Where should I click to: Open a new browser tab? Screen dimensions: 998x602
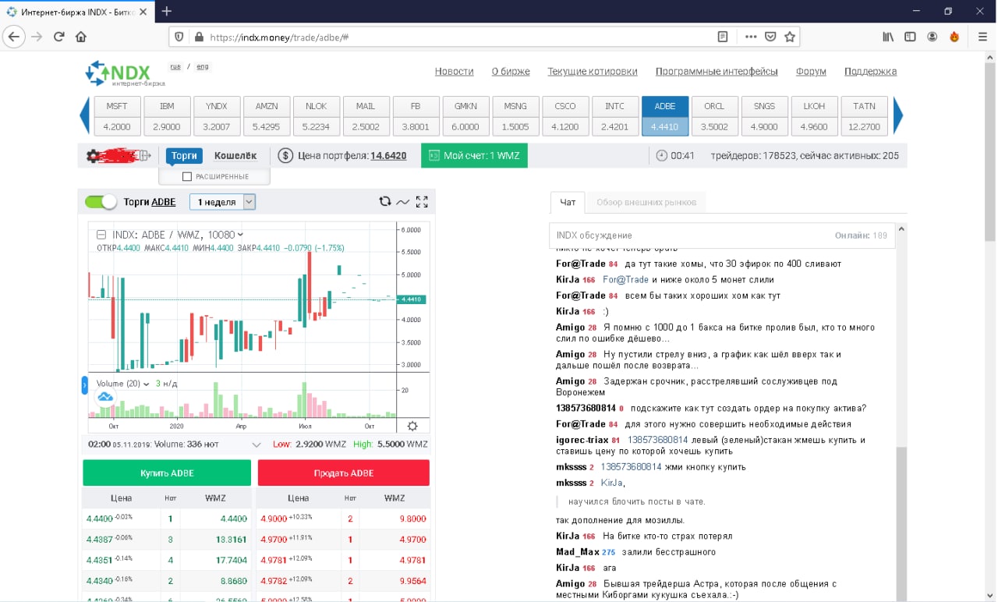pyautogui.click(x=166, y=12)
